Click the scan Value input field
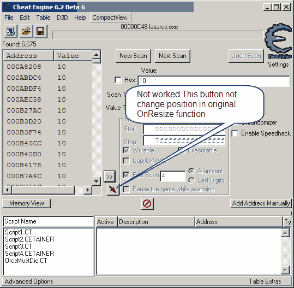The height and width of the screenshot is (288, 294). 214,81
